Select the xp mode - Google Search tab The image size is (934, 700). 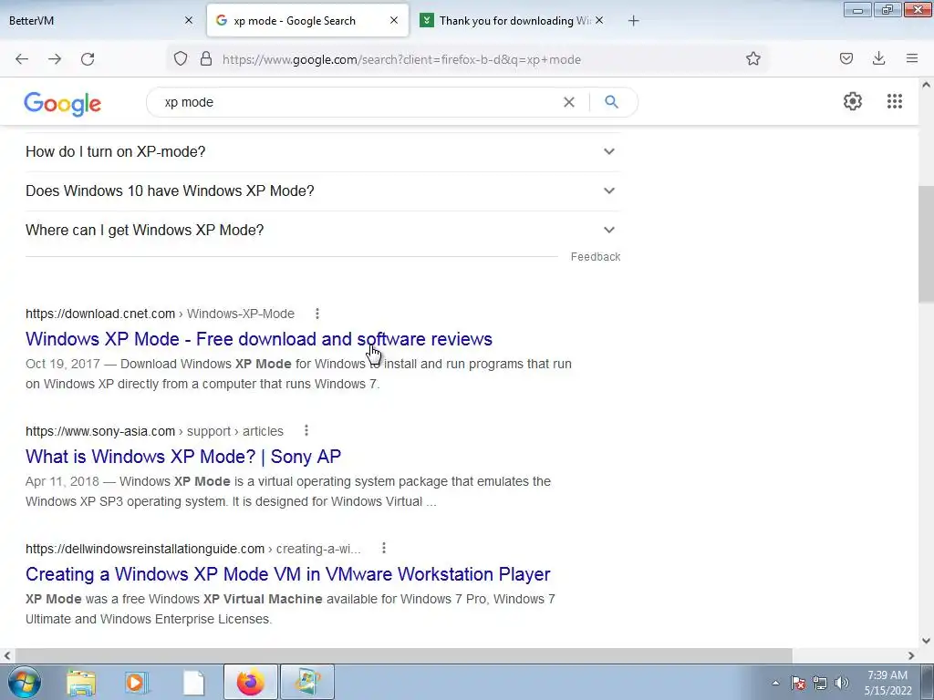pyautogui.click(x=307, y=21)
